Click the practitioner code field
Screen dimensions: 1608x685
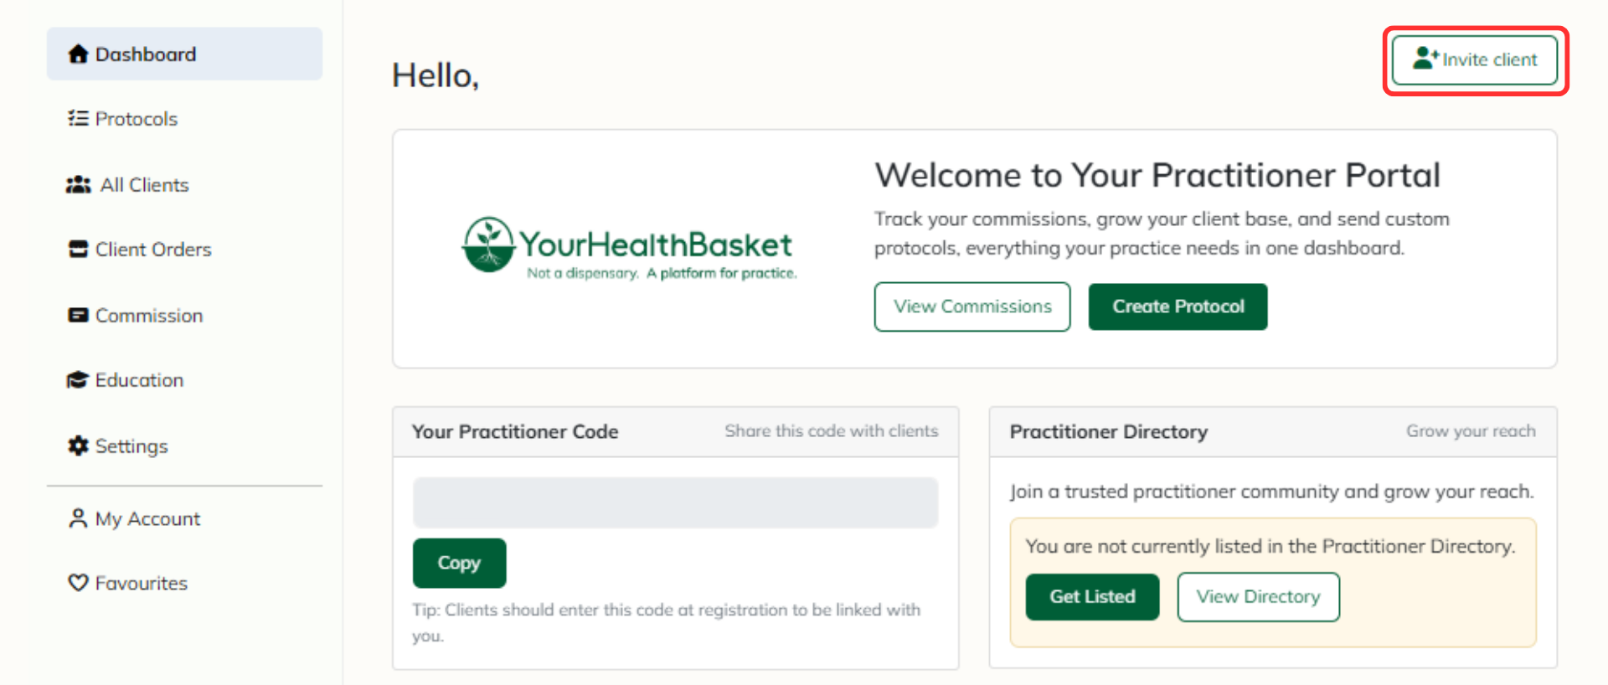[675, 502]
